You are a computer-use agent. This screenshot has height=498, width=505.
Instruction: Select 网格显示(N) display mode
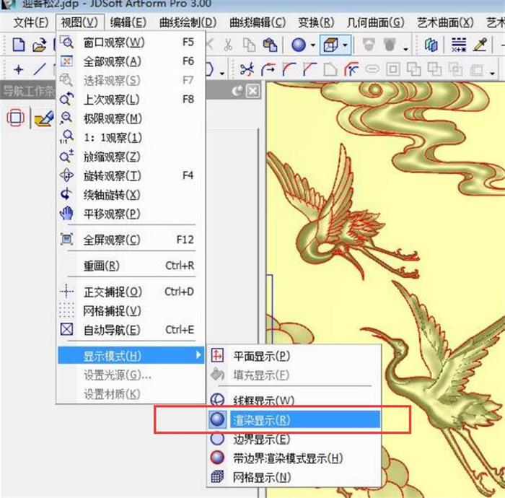294,477
